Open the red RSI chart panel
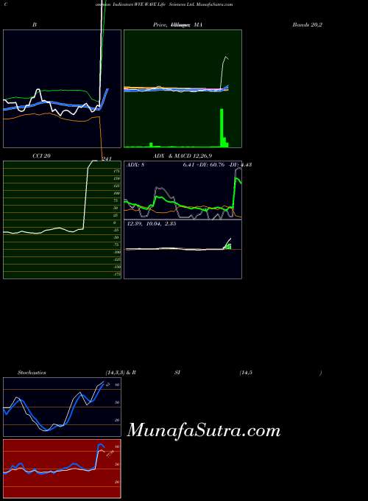This screenshot has height=501, width=368. [63, 469]
